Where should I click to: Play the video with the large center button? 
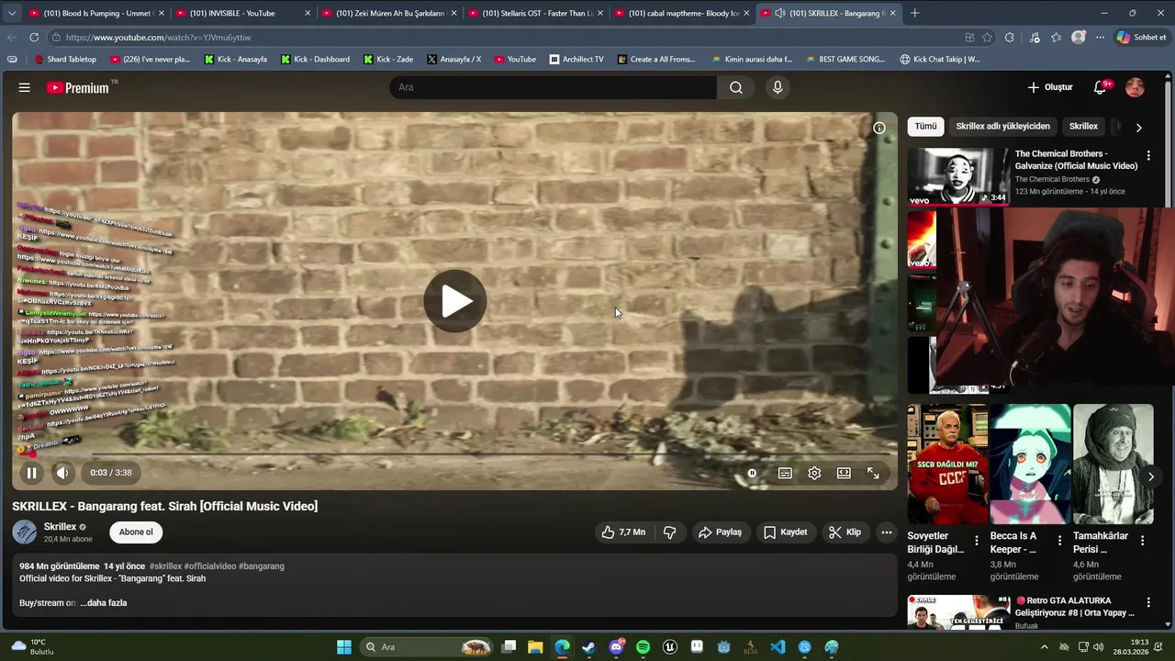point(455,301)
